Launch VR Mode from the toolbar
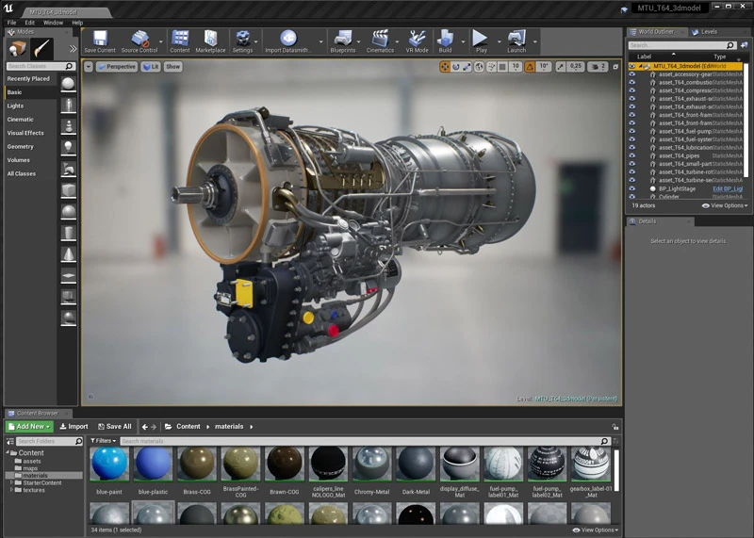The height and width of the screenshot is (538, 754). (417, 40)
